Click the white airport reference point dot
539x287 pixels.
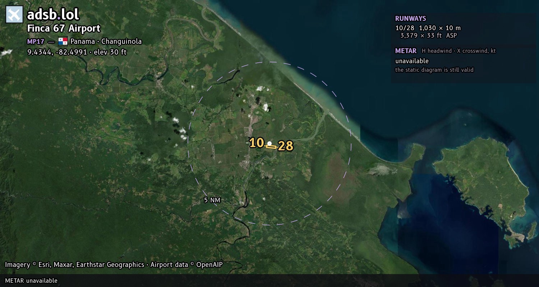point(269,143)
